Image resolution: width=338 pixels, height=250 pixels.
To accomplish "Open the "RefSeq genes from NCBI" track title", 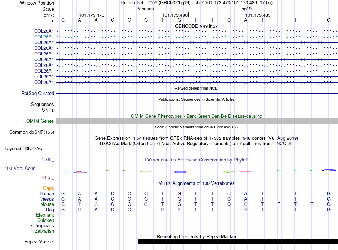I will [196, 88].
